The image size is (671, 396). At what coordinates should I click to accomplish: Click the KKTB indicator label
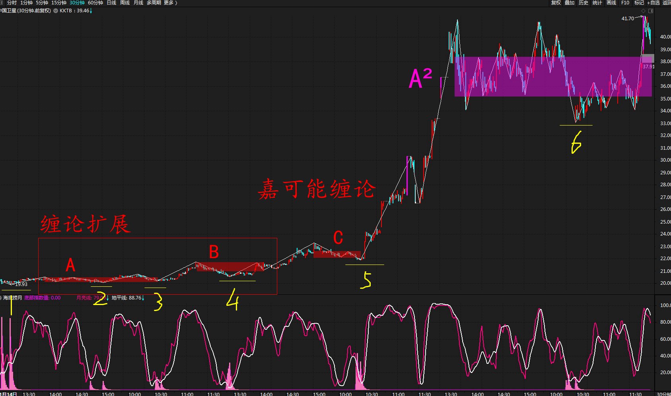(x=66, y=11)
